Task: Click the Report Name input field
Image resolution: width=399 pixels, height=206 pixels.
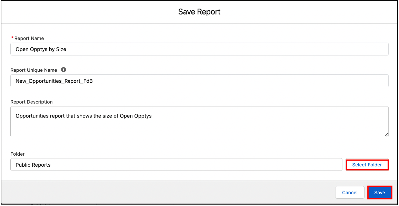Action: click(199, 49)
